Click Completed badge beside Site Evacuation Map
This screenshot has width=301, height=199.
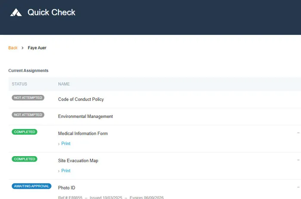click(25, 159)
